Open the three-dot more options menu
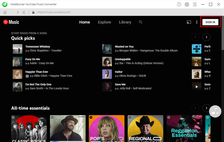Viewport: 224px width, 142px height. (197, 22)
